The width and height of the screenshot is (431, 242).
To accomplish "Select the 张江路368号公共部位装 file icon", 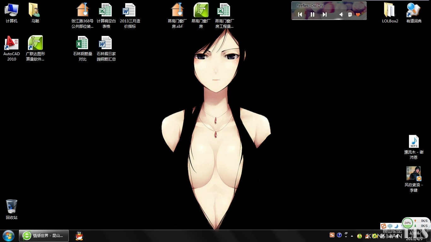I will pyautogui.click(x=83, y=15).
